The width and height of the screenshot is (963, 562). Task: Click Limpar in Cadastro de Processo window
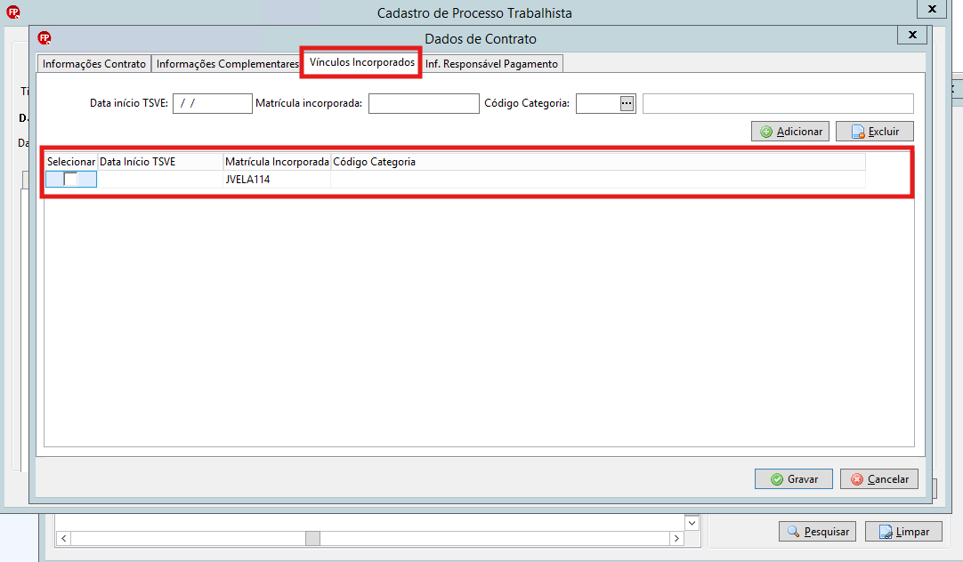[903, 532]
